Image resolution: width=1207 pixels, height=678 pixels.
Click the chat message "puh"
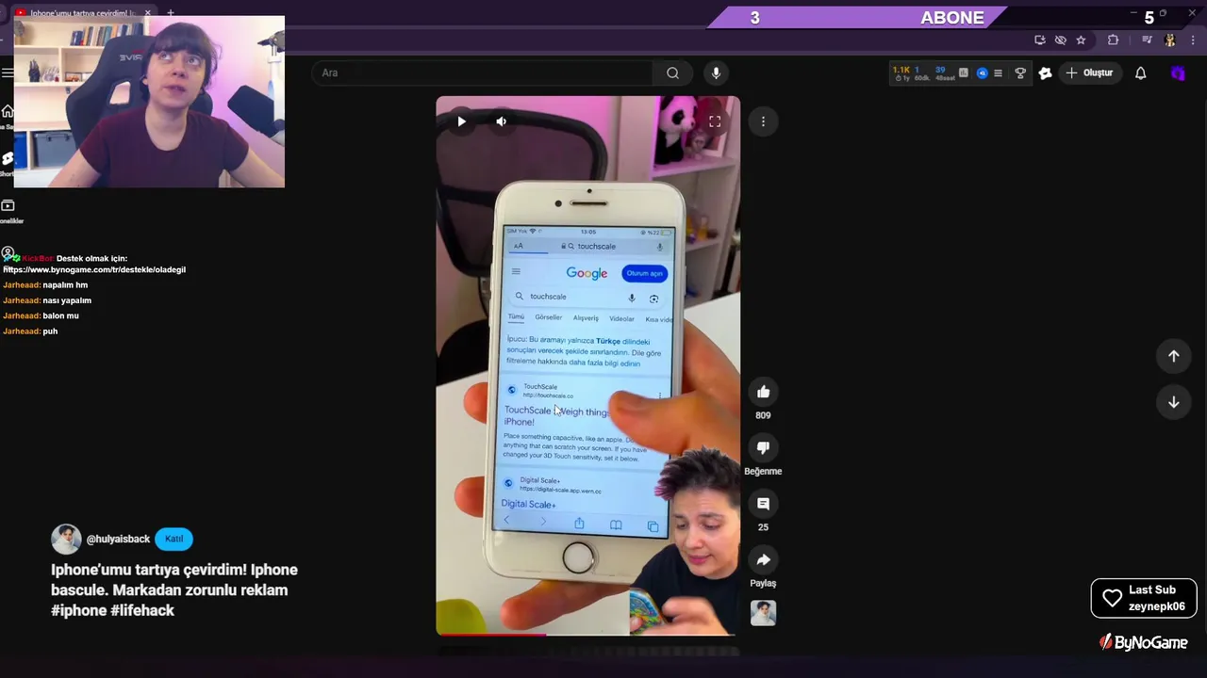click(x=50, y=331)
